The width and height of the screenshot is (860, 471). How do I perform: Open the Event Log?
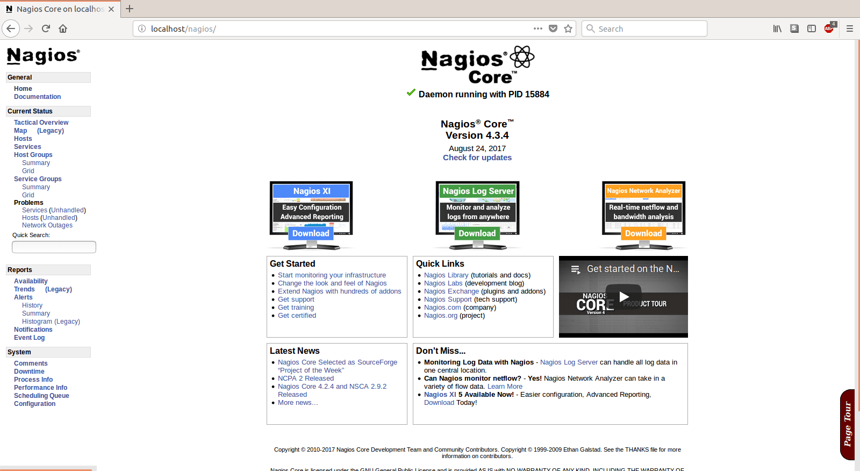[30, 338]
